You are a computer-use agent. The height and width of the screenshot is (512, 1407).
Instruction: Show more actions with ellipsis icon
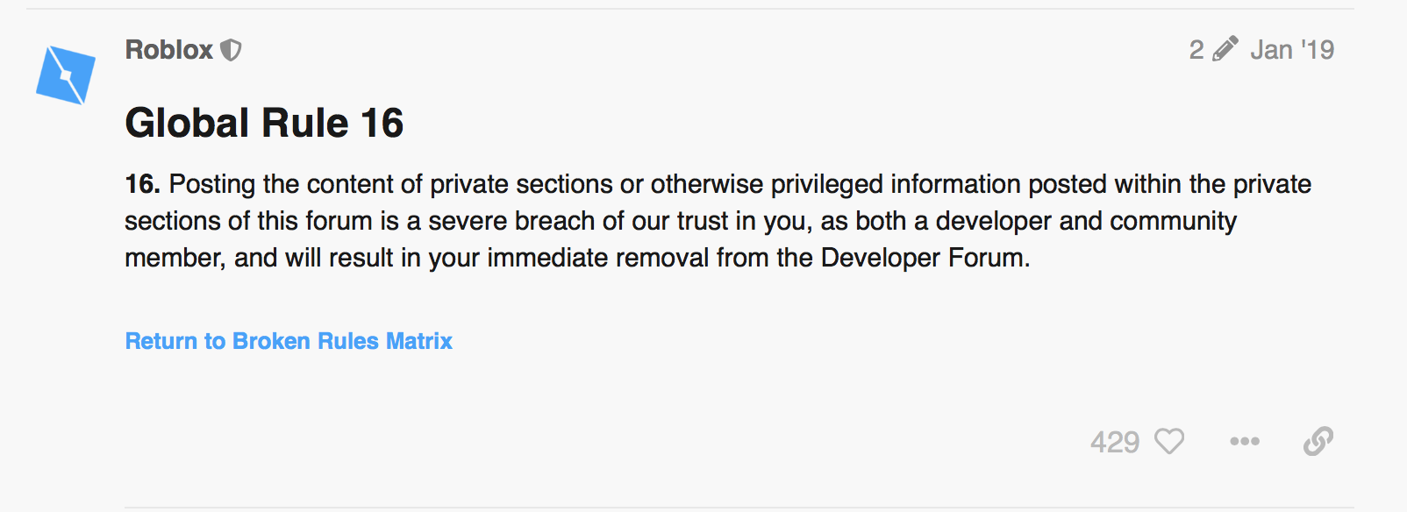coord(1245,441)
